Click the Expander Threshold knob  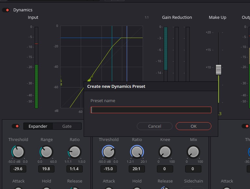click(18, 152)
